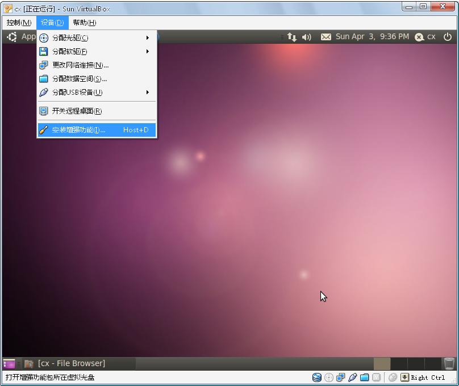Open the Trash icon in bottom panel
459x386 pixels.
click(449, 363)
